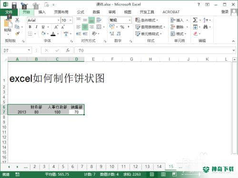Toggle center horizontal alignment
The height and width of the screenshot is (178, 238).
coord(85,27)
